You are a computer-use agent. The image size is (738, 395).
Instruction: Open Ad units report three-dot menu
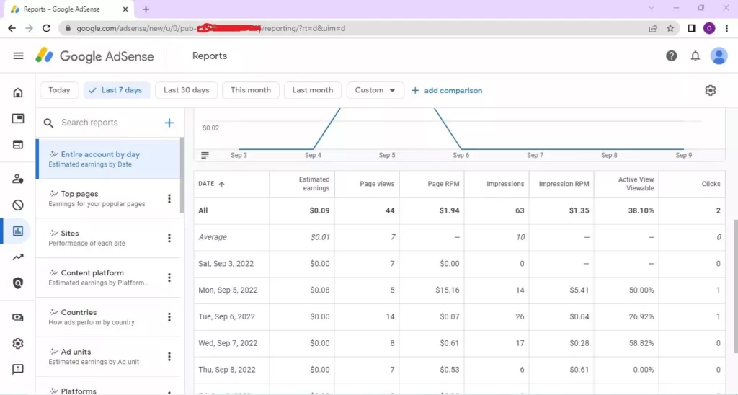pos(169,357)
